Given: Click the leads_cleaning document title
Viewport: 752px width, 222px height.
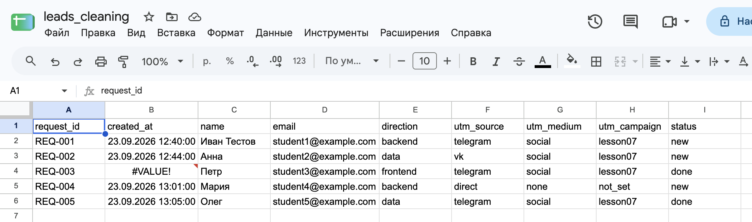Looking at the screenshot, I should (86, 16).
